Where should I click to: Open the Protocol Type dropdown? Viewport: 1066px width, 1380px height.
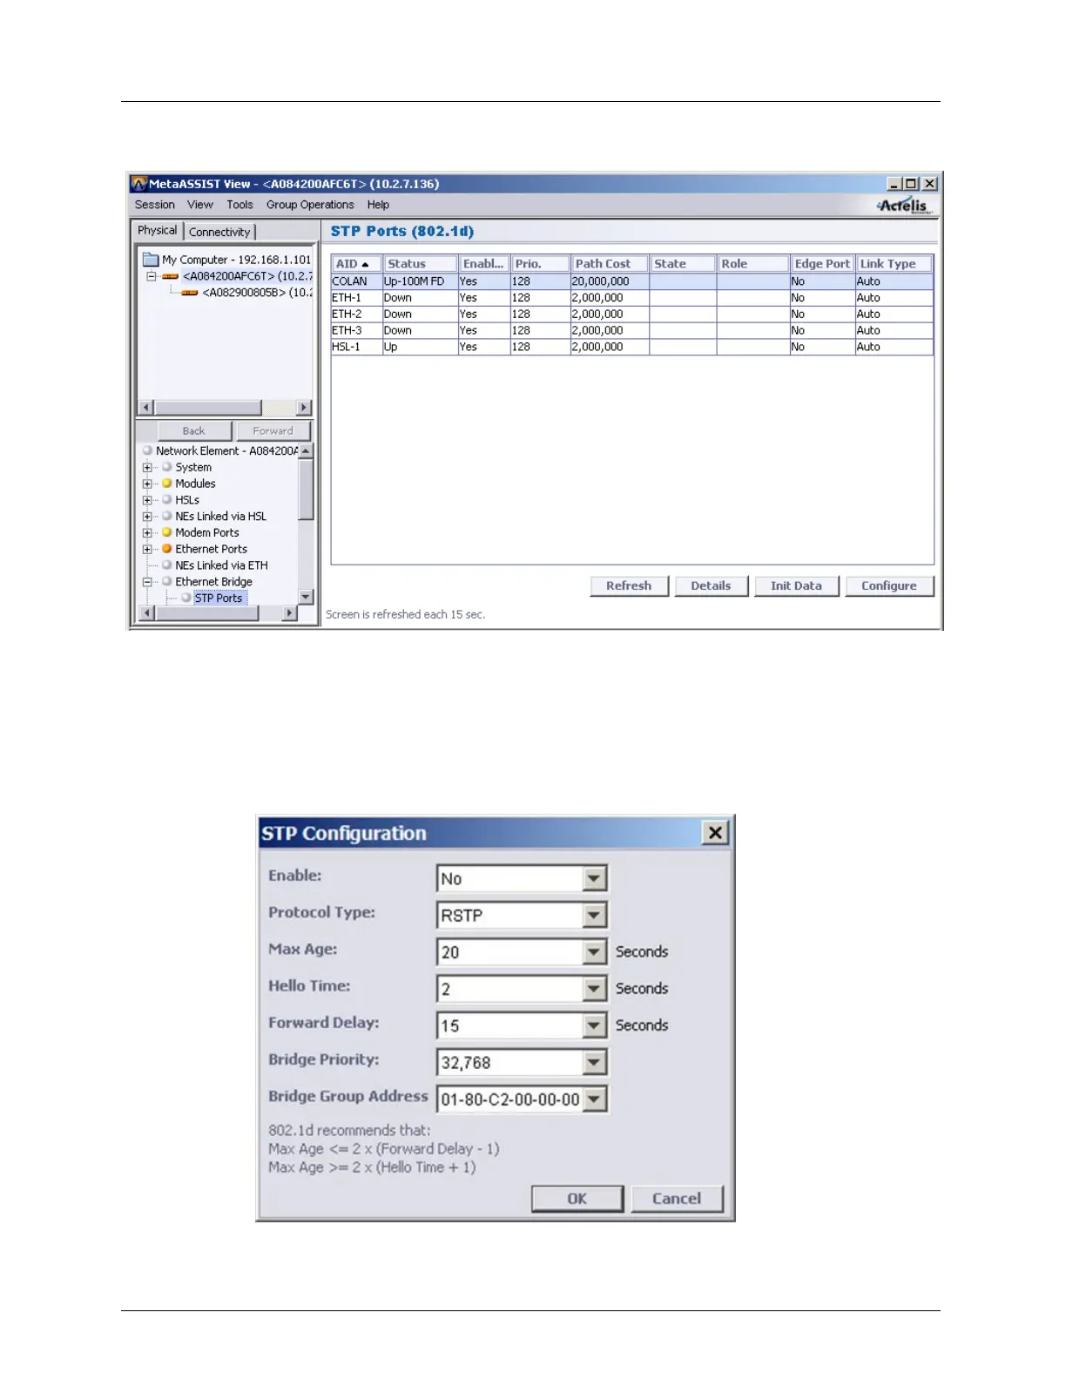coord(594,915)
